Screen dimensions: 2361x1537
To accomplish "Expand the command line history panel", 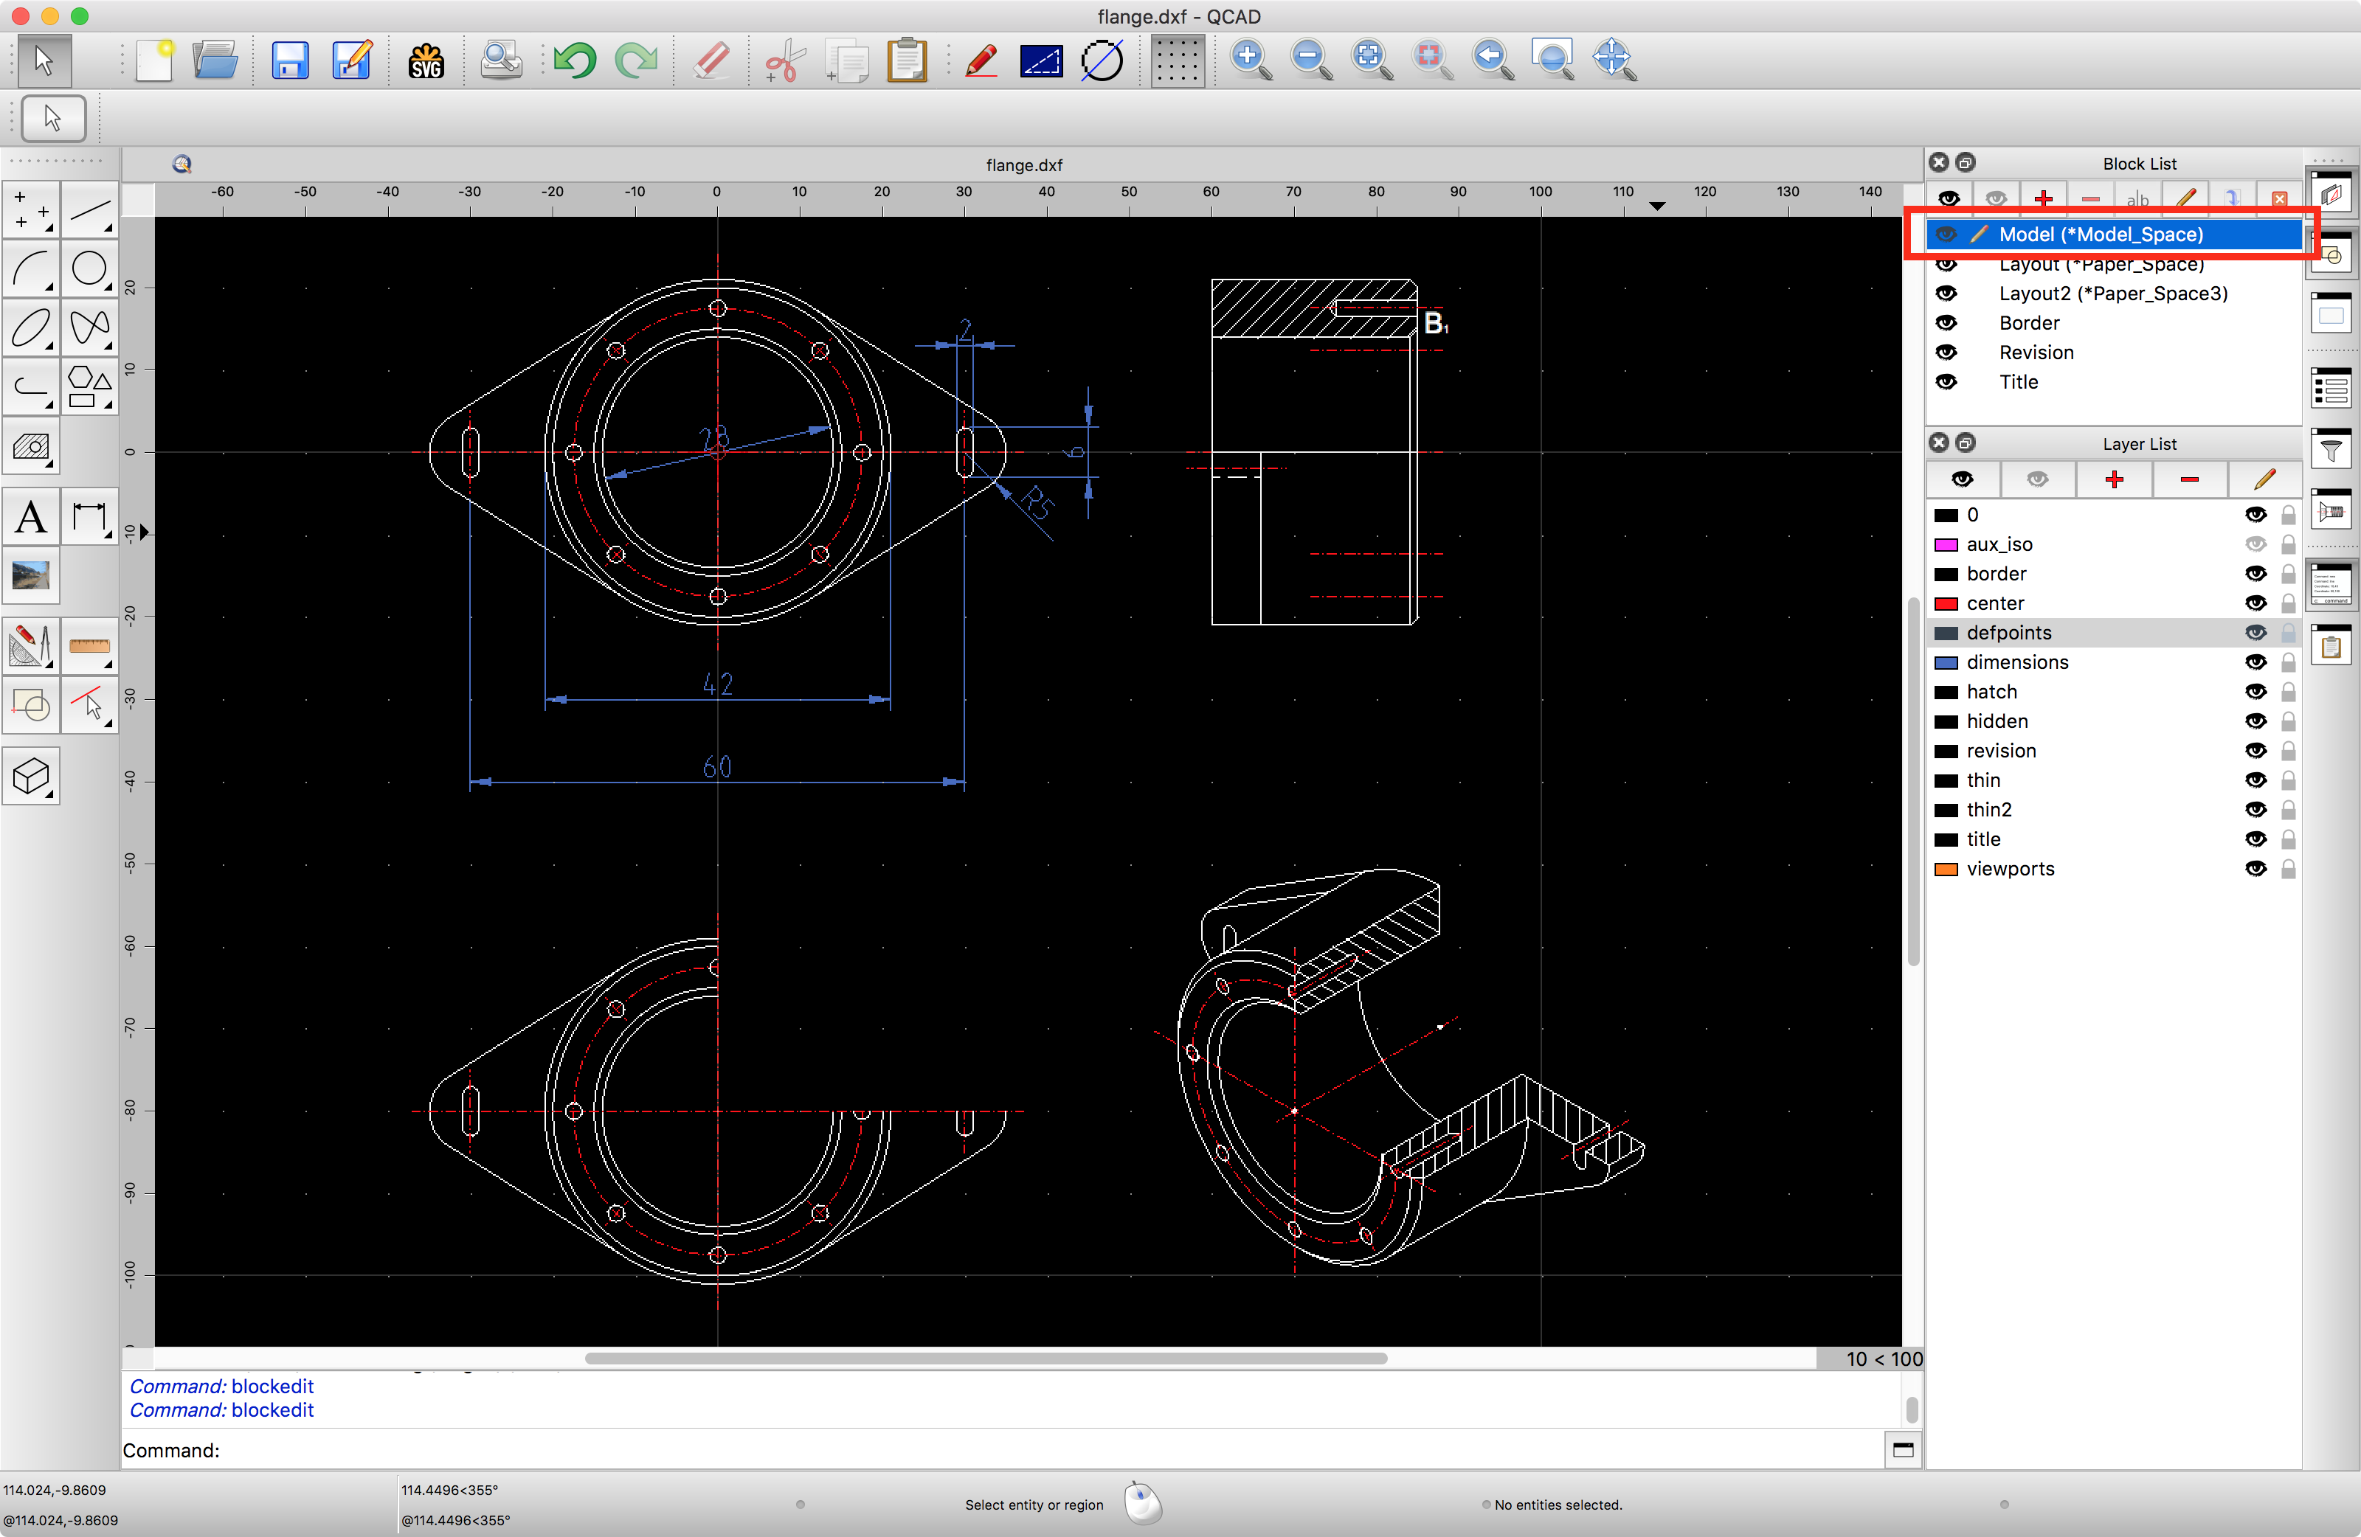I will (1904, 1448).
